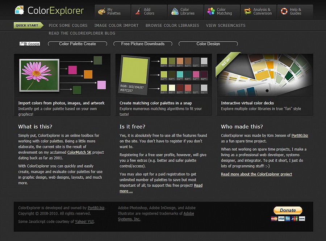This screenshot has height=241, width=326.
Task: Click the ColorExplorer house logo icon
Action: coord(19,10)
